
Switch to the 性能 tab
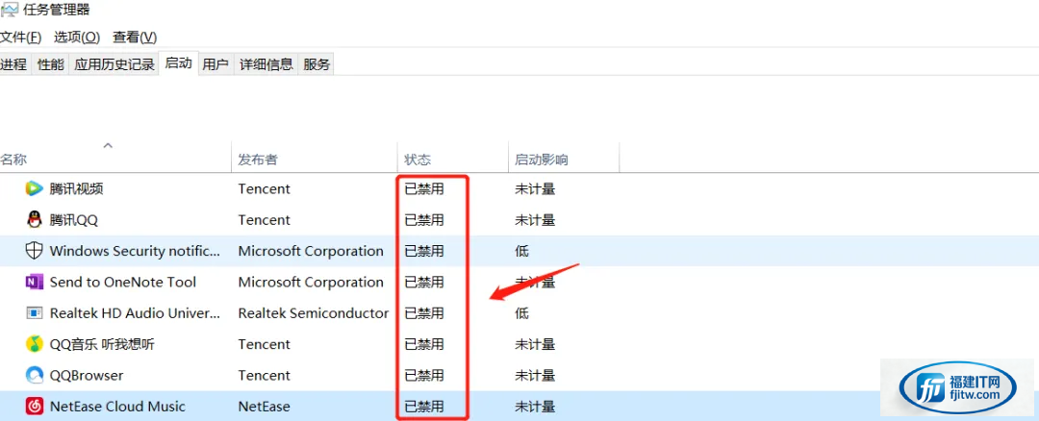51,64
